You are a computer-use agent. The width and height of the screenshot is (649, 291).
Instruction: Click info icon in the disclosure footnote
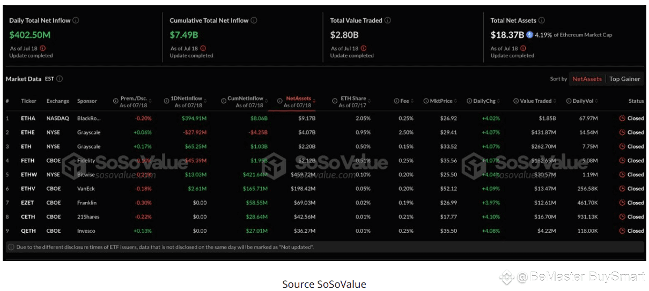pyautogui.click(x=11, y=247)
